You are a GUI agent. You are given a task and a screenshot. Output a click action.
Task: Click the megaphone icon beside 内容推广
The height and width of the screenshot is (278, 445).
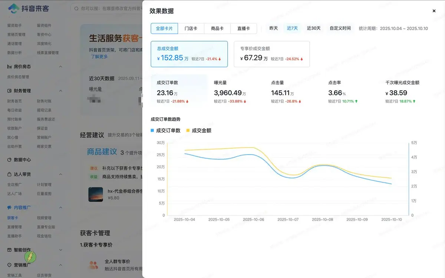(10, 208)
